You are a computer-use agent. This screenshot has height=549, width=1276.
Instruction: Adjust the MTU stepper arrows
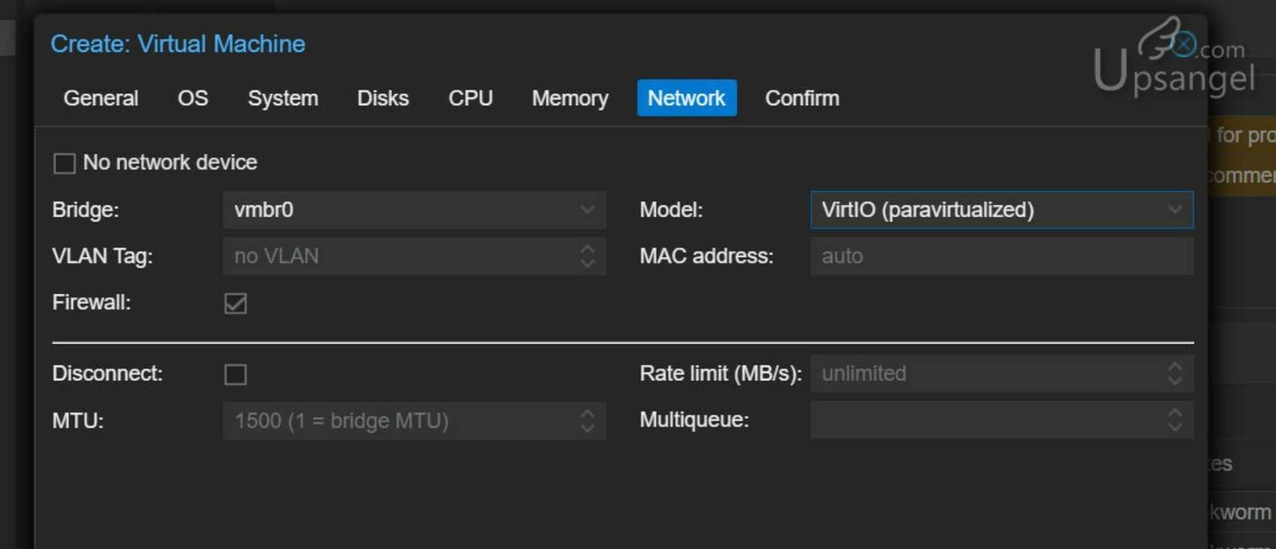587,421
